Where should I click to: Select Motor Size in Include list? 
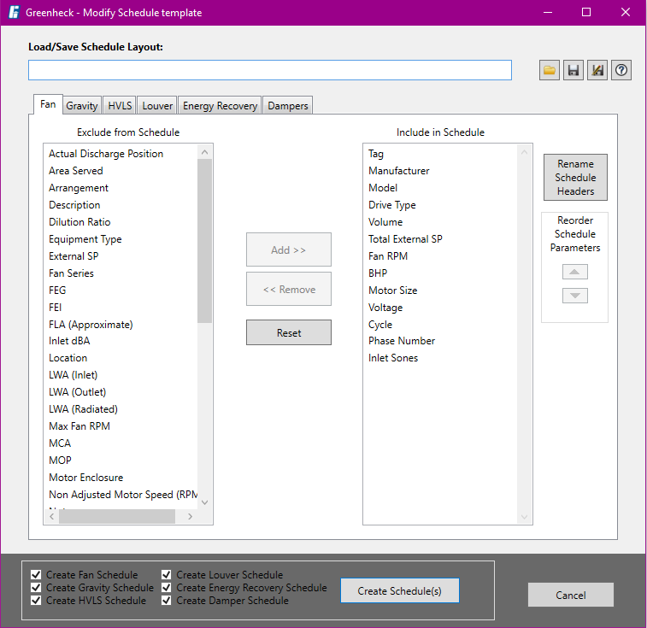[393, 290]
